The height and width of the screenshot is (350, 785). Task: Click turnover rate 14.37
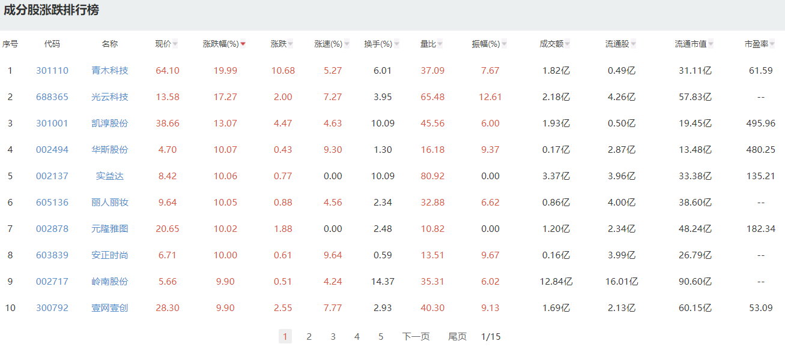(383, 282)
